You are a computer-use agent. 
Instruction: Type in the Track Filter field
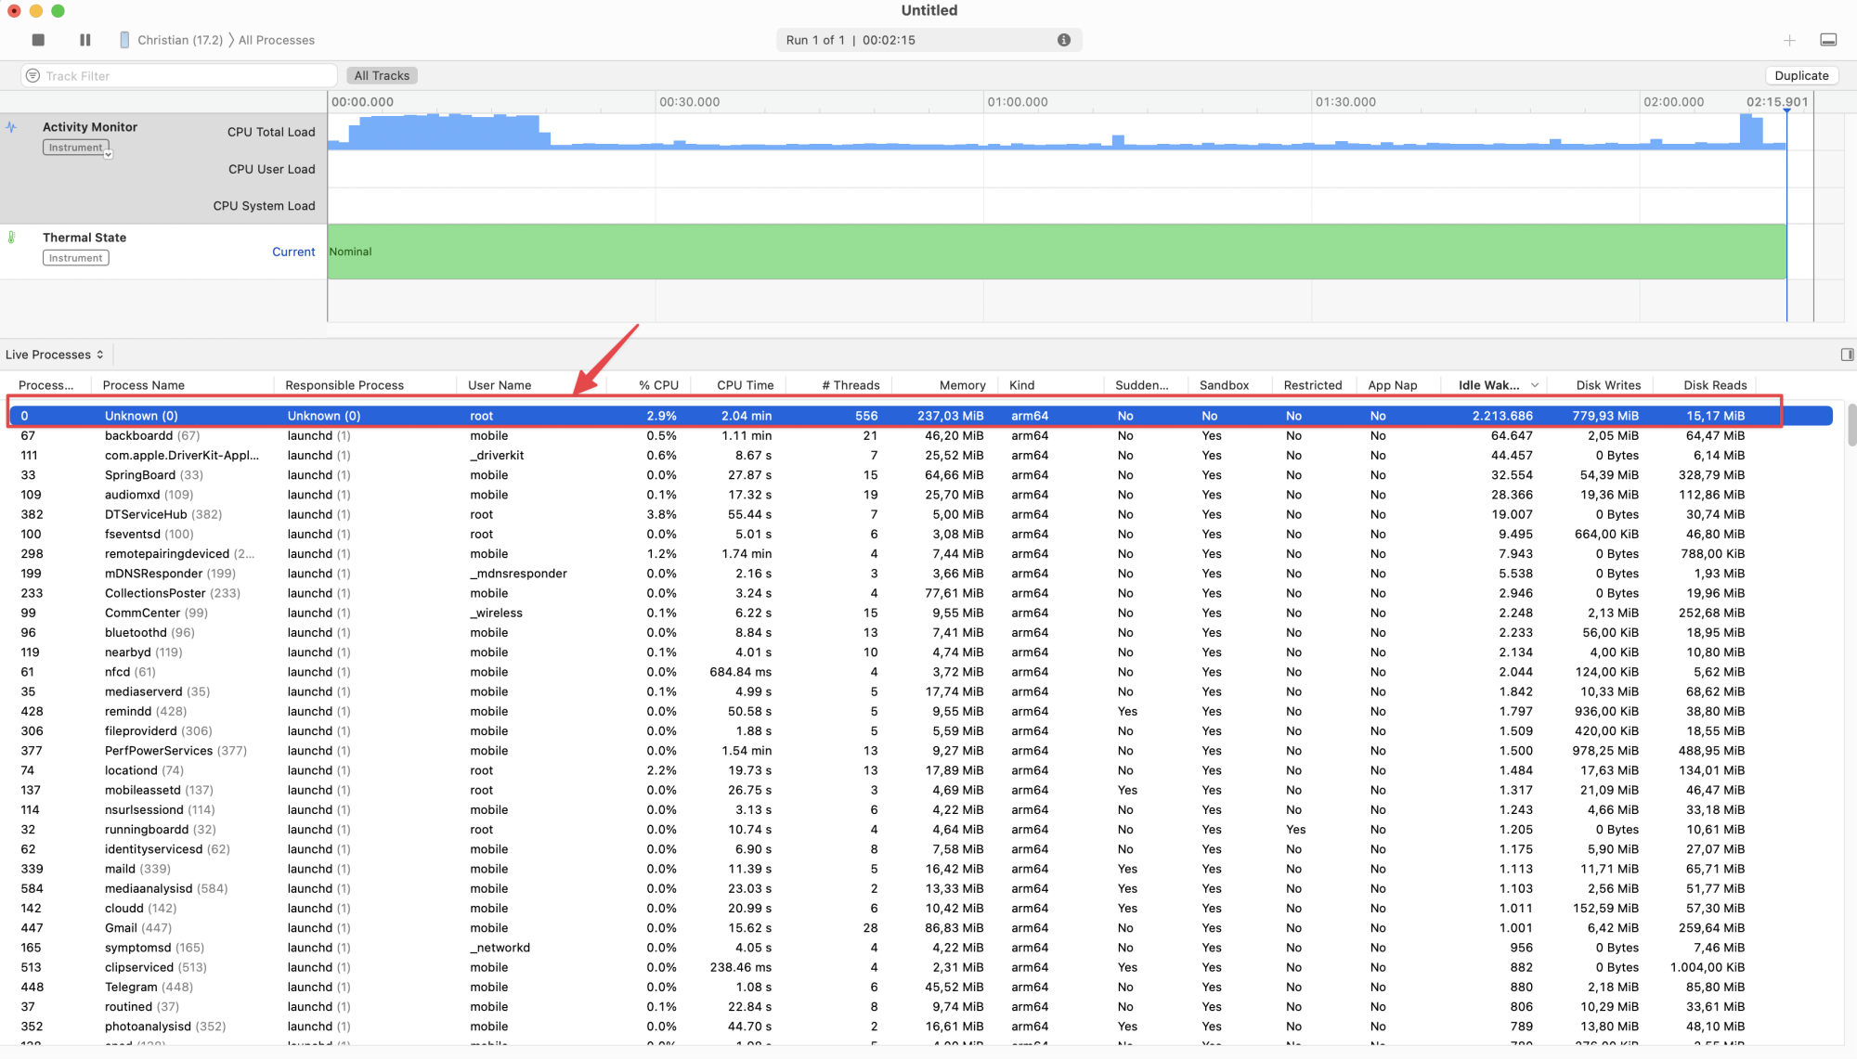186,76
